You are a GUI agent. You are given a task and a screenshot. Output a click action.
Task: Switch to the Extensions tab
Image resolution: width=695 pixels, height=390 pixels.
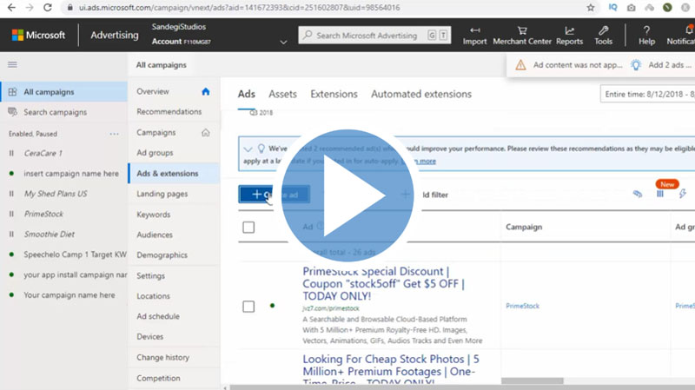[x=334, y=94]
